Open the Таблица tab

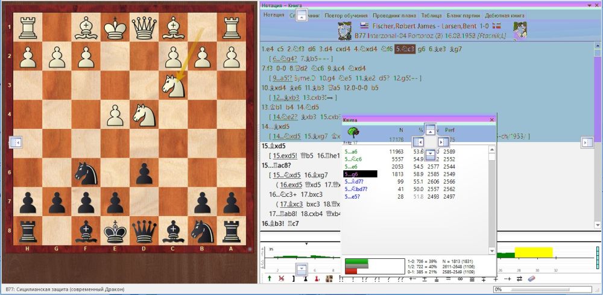point(431,16)
